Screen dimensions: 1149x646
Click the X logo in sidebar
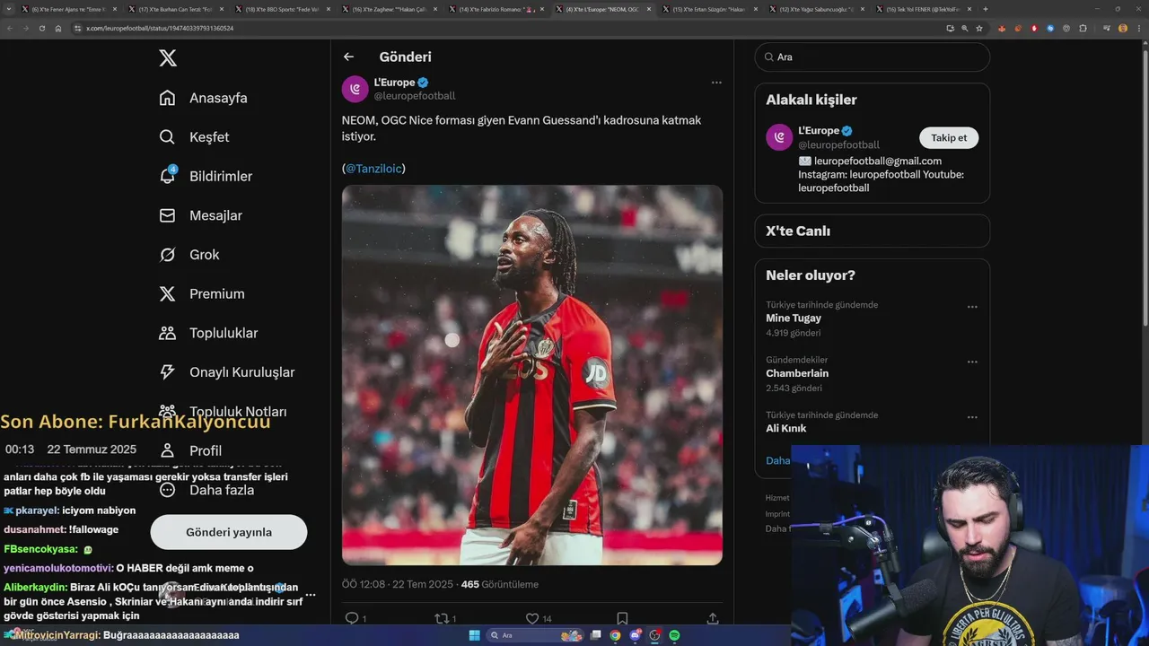click(x=168, y=58)
